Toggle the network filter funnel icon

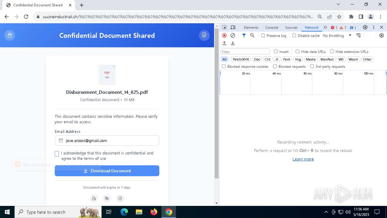coord(244,35)
